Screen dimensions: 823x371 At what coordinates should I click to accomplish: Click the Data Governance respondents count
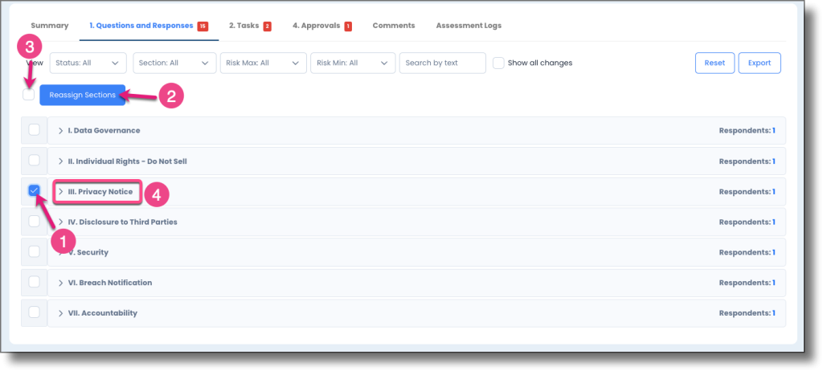click(x=774, y=131)
